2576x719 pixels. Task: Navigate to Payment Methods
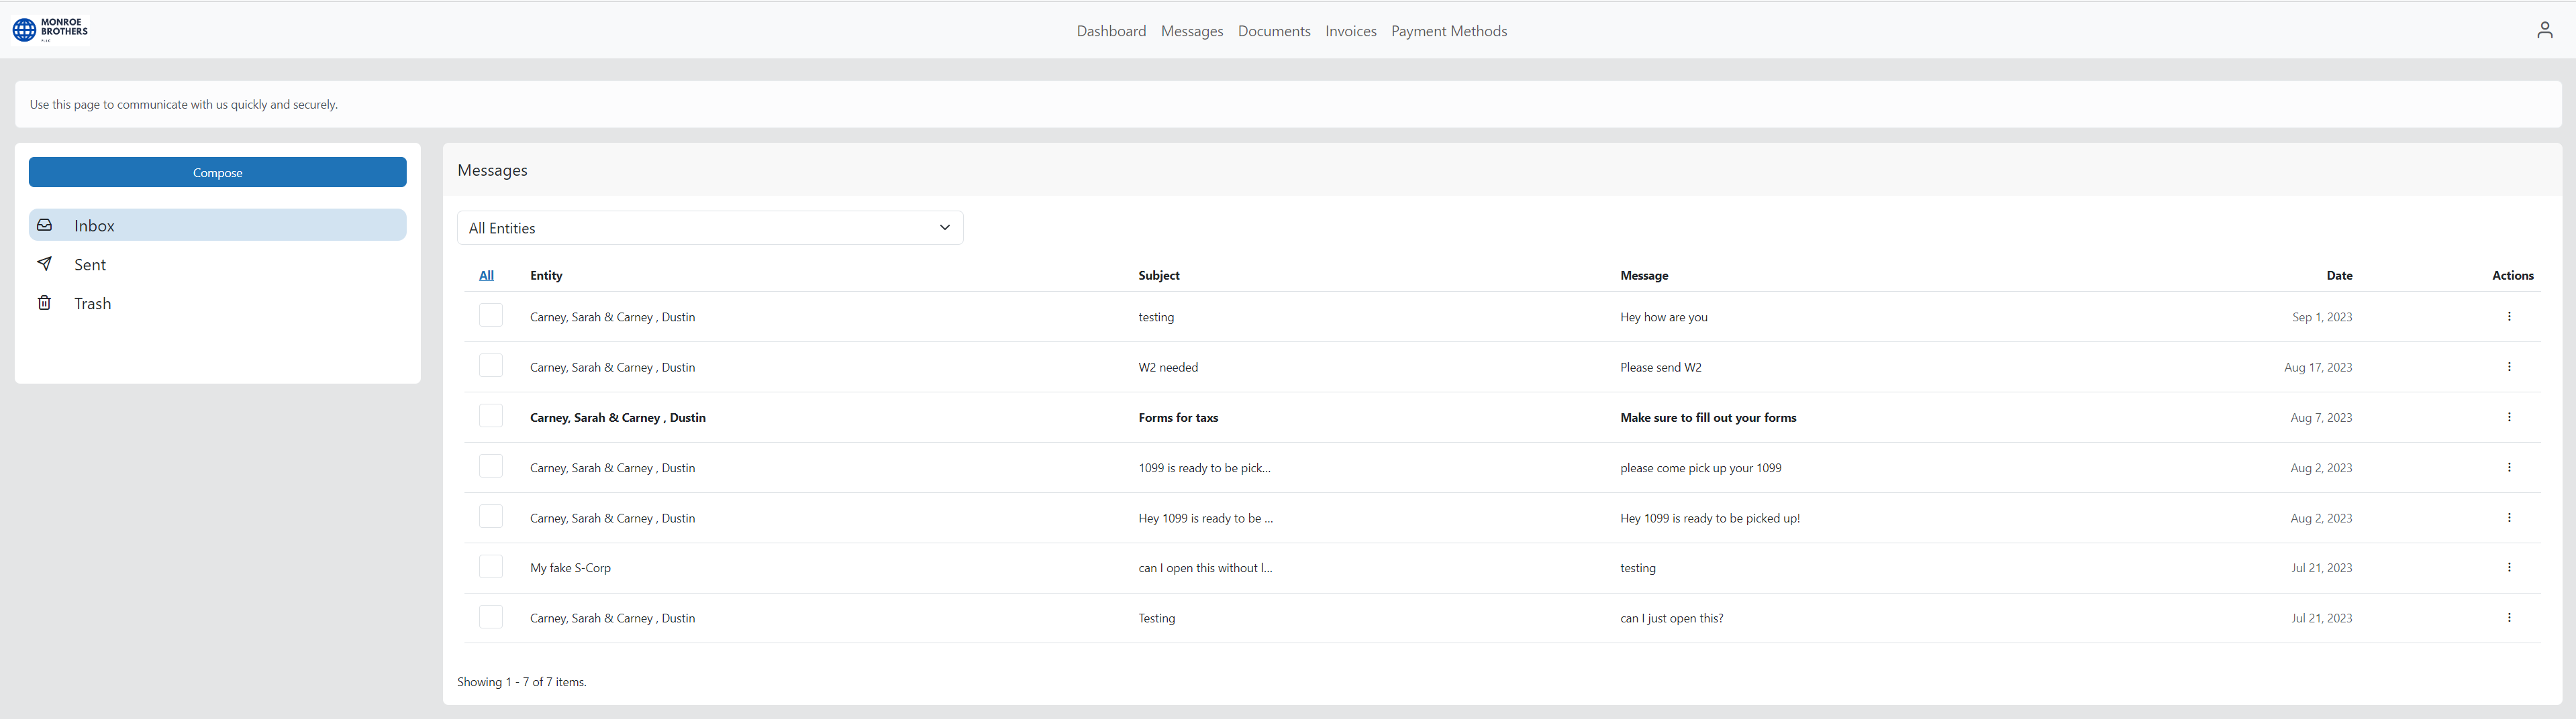[x=1449, y=31]
